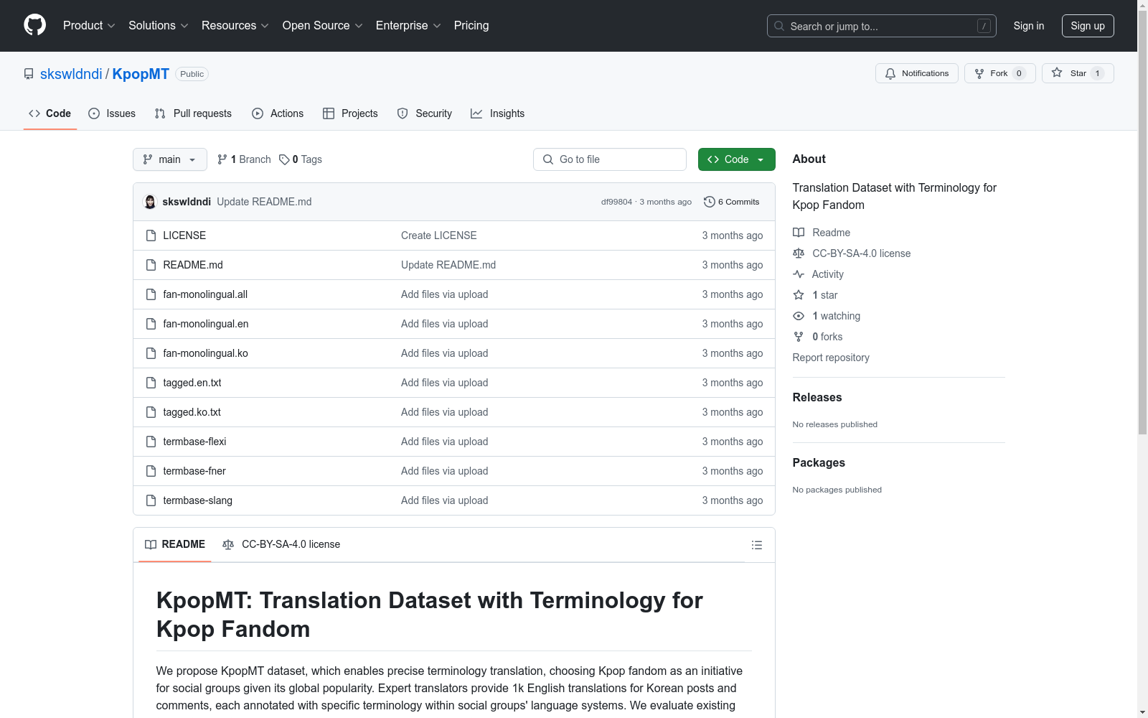This screenshot has height=718, width=1148.
Task: Expand the green Code dropdown
Action: point(736,159)
